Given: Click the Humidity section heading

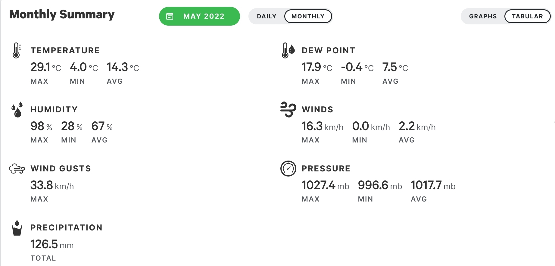Looking at the screenshot, I should 54,109.
